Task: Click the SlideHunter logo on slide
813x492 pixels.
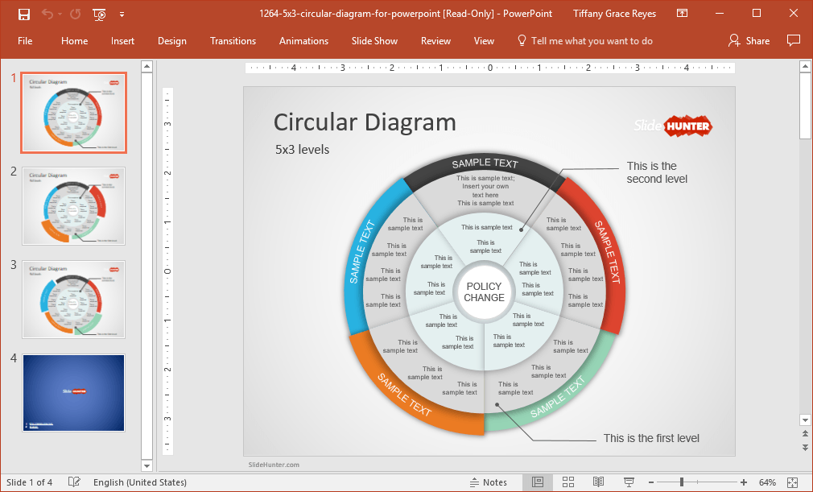Action: pos(672,126)
